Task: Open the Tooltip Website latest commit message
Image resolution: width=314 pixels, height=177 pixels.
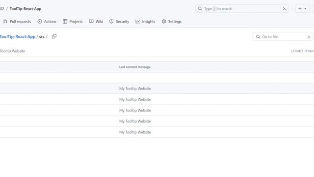Action: coord(13,51)
